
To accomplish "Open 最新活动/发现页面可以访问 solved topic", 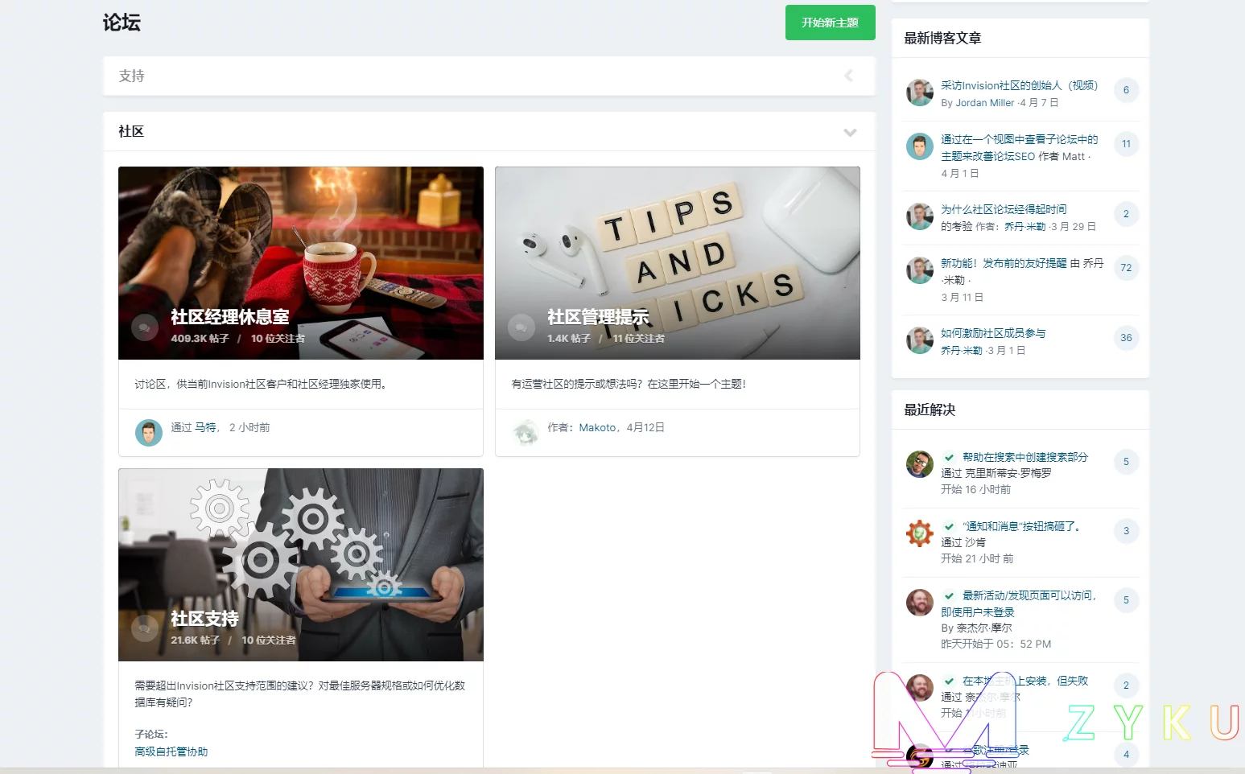I will click(x=1029, y=596).
